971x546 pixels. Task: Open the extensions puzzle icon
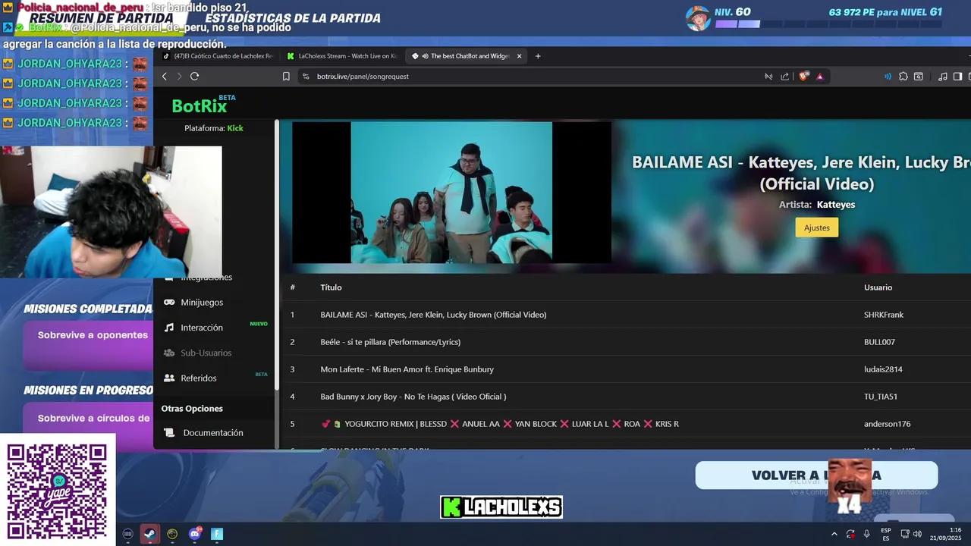[x=903, y=77]
